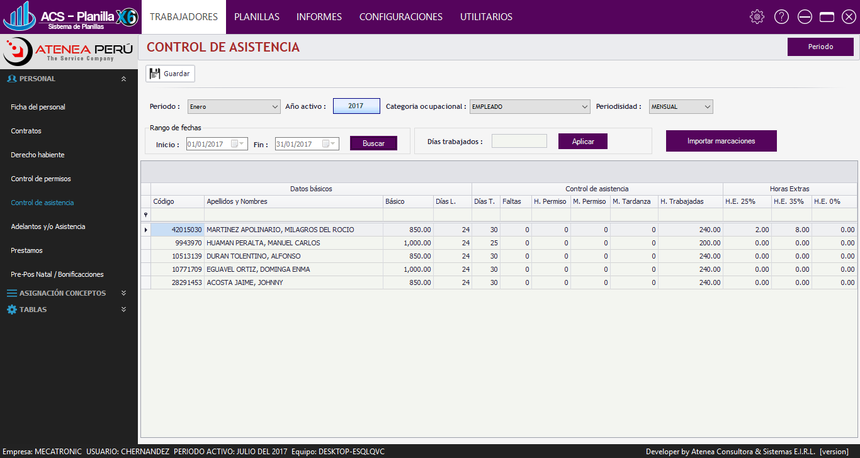
Task: Click the row indicator arrow for first employee
Action: [145, 230]
